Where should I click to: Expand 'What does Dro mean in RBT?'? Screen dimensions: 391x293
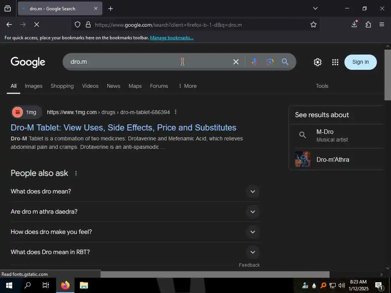coord(135,252)
